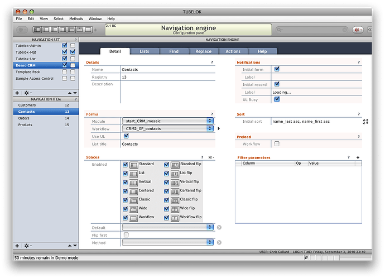
Task: Open the Spaces section asterisk menu
Action: [211, 157]
